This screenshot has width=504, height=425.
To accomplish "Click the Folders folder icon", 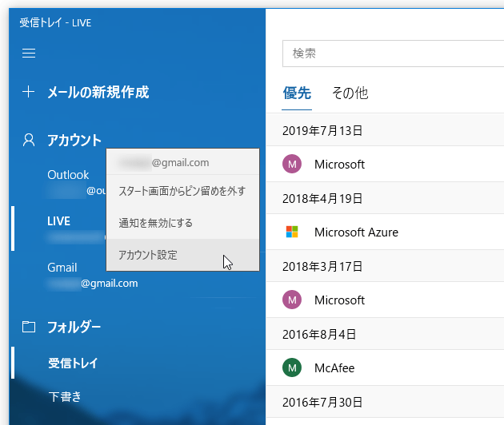I will click(x=29, y=327).
